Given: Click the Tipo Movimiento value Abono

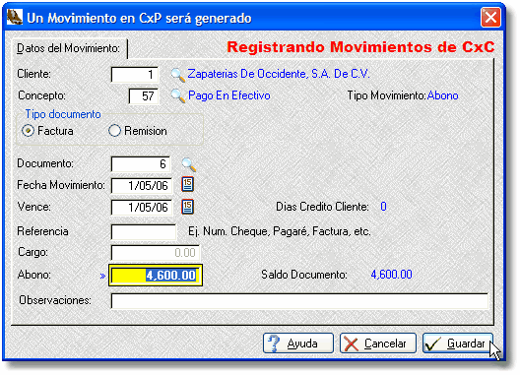Looking at the screenshot, I should (x=443, y=95).
